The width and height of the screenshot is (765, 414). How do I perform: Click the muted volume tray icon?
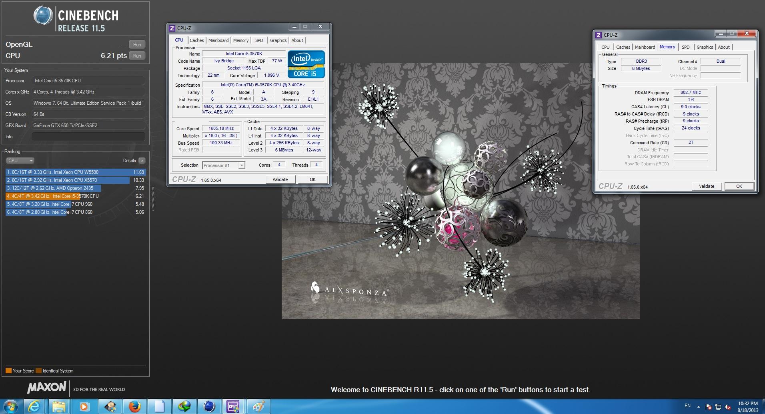pyautogui.click(x=728, y=407)
